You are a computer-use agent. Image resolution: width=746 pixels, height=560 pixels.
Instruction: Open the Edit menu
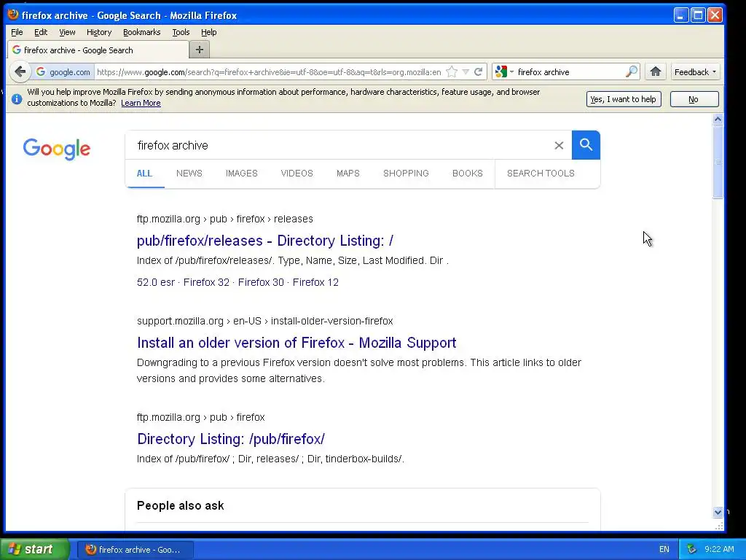(x=41, y=32)
